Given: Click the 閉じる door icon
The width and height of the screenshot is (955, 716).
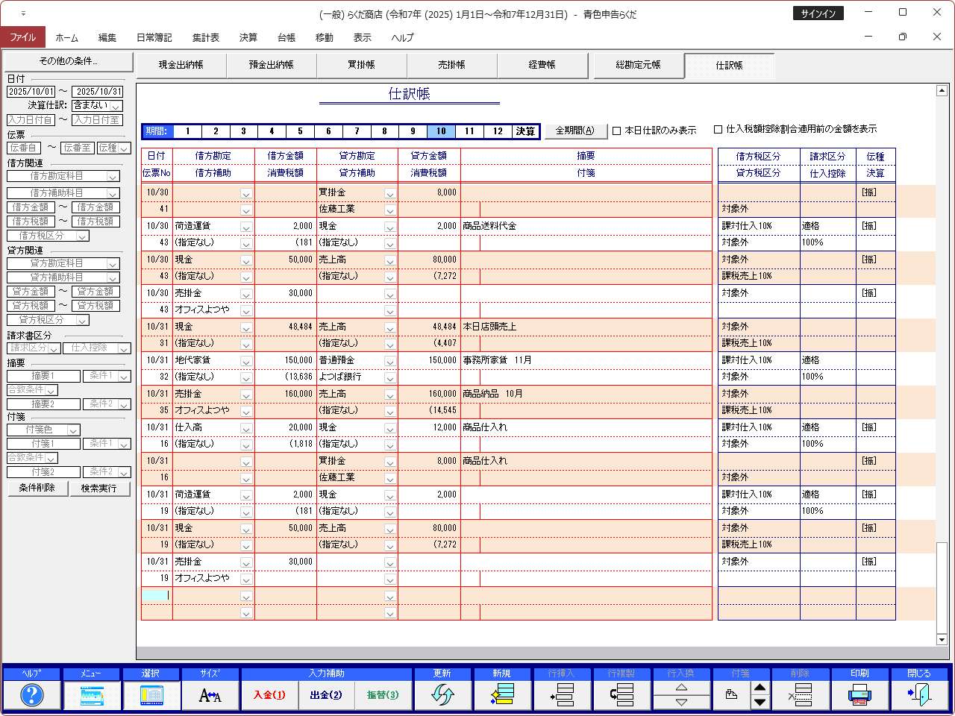Looking at the screenshot, I should [x=919, y=695].
